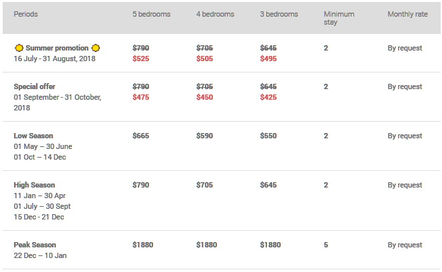The width and height of the screenshot is (442, 272).
Task: Select the Special offer period title
Action: click(35, 86)
